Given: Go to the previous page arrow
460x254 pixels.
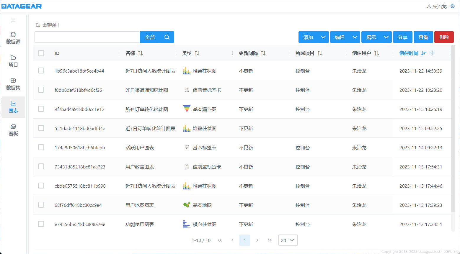Looking at the screenshot, I should pos(232,240).
